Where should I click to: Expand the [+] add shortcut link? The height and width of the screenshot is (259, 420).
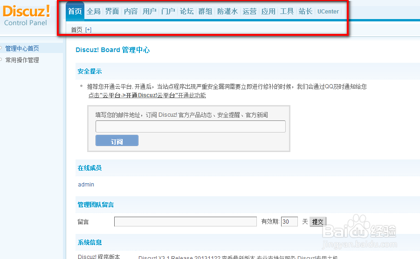[x=89, y=30]
